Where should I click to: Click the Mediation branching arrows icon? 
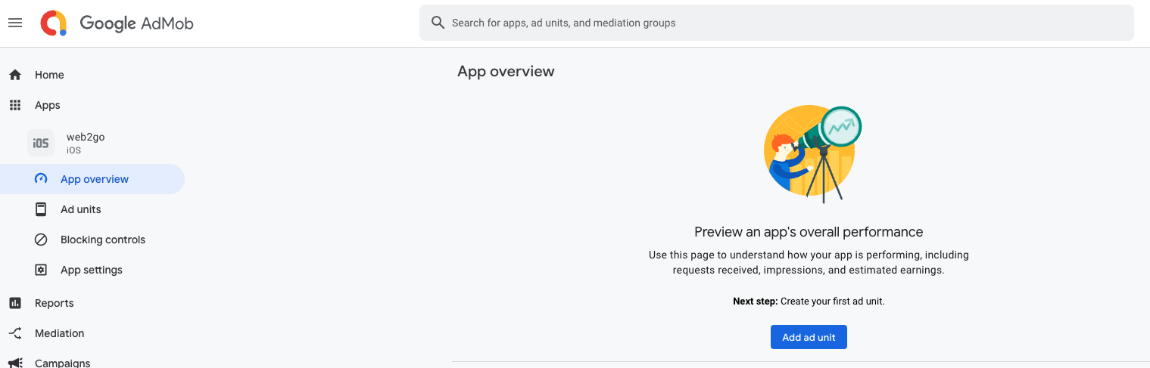pyautogui.click(x=15, y=333)
